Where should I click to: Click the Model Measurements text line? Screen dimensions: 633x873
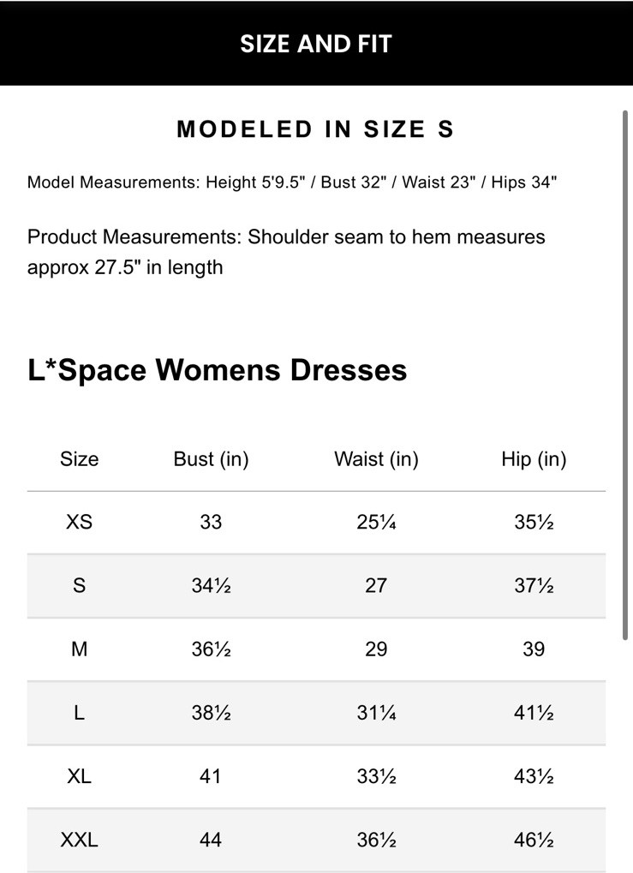click(x=292, y=182)
